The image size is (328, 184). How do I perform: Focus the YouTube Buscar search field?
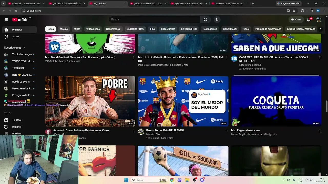click(x=154, y=20)
